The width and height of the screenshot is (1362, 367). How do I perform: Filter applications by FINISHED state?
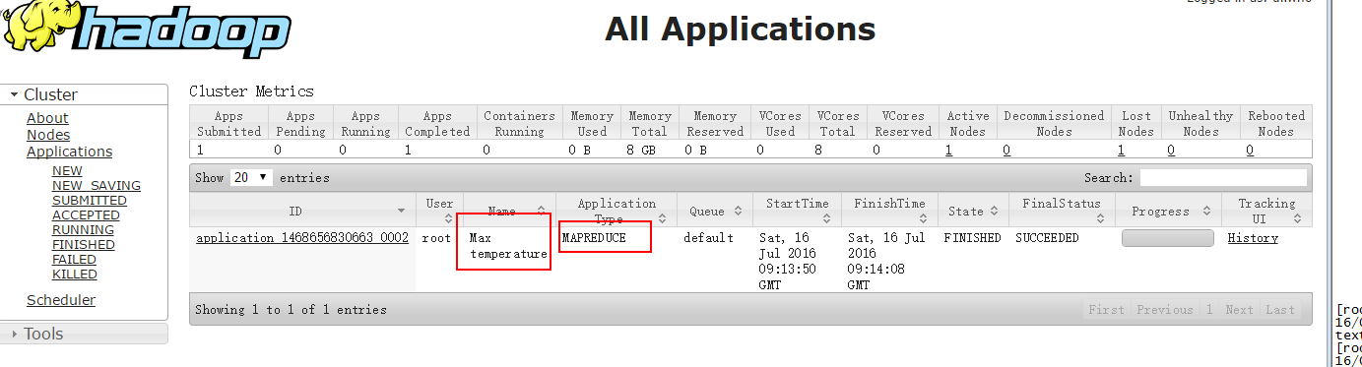(83, 245)
